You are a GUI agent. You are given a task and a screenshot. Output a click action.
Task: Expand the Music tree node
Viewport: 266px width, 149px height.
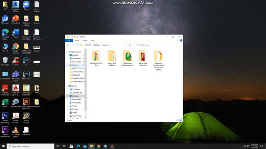click(x=68, y=106)
